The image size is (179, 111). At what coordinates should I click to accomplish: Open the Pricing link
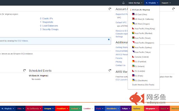point(119,62)
